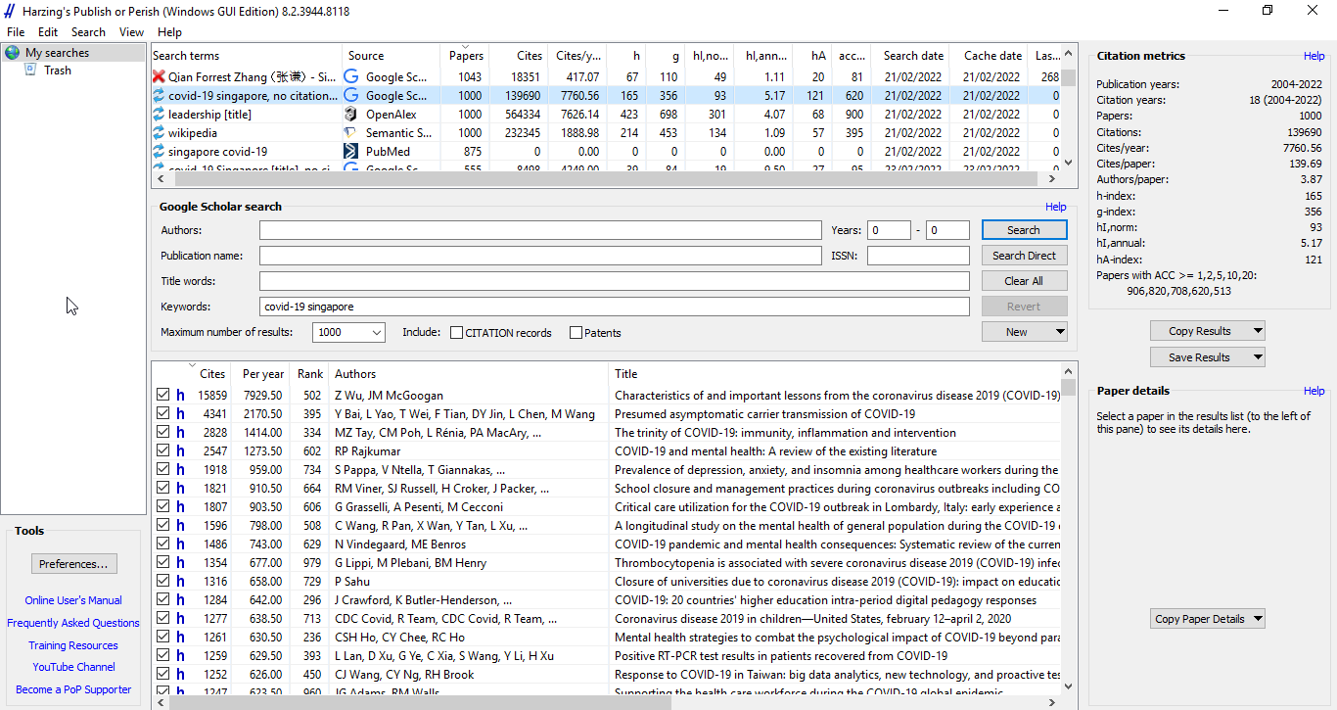Open the Edit menu
The image size is (1337, 710).
tap(48, 32)
